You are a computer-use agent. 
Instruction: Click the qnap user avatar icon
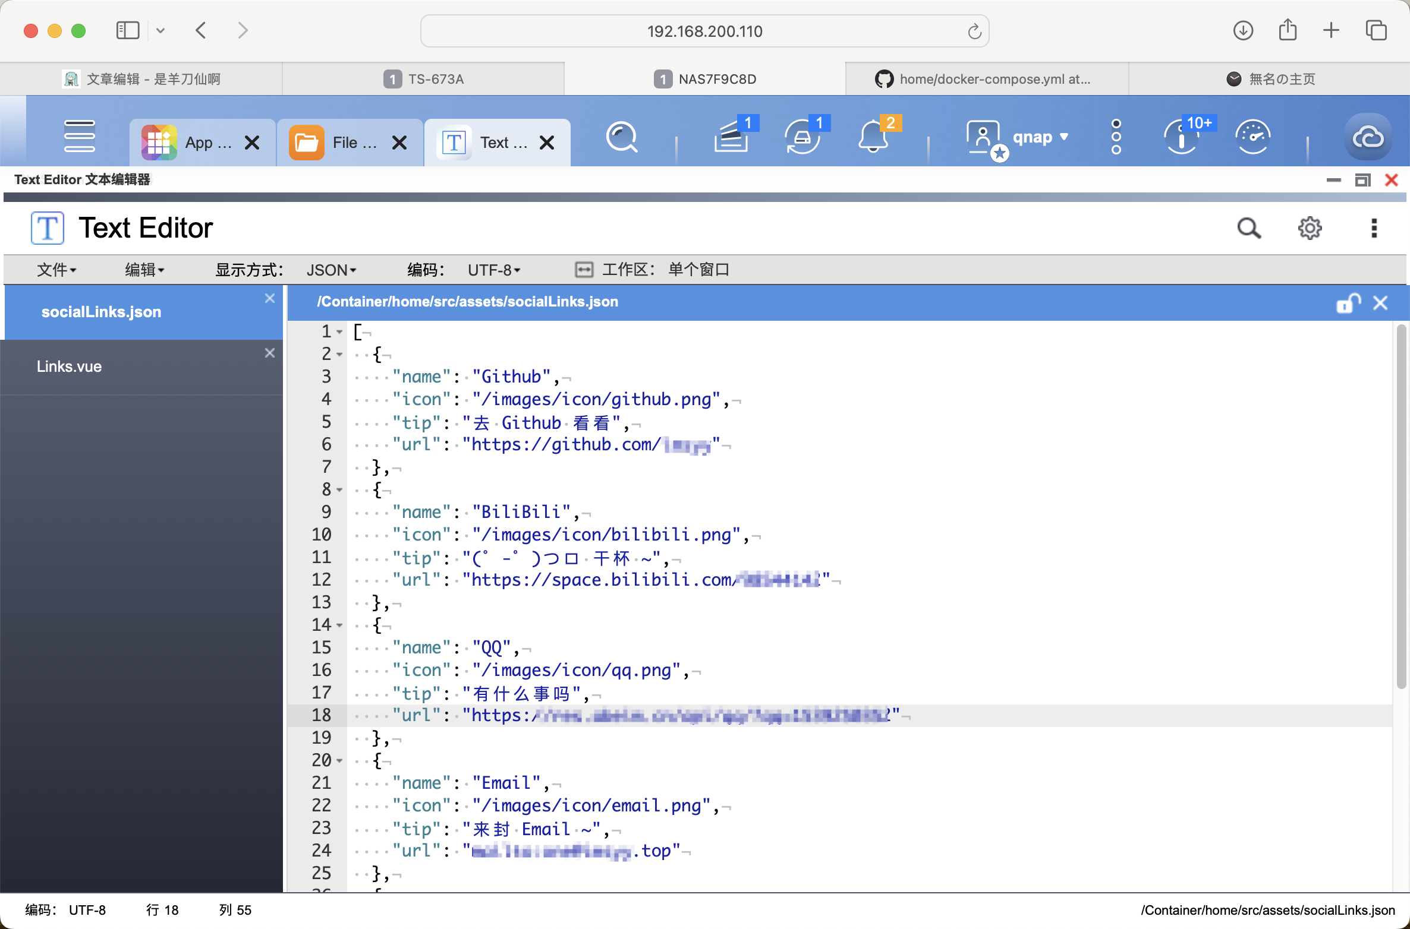point(986,140)
